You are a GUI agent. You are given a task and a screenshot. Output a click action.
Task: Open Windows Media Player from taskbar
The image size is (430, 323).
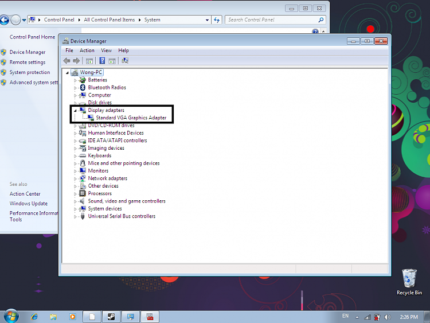coord(72,317)
